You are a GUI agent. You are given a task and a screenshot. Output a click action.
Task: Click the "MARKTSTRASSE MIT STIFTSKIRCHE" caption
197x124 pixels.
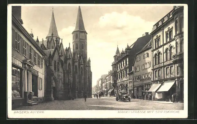point(148,112)
